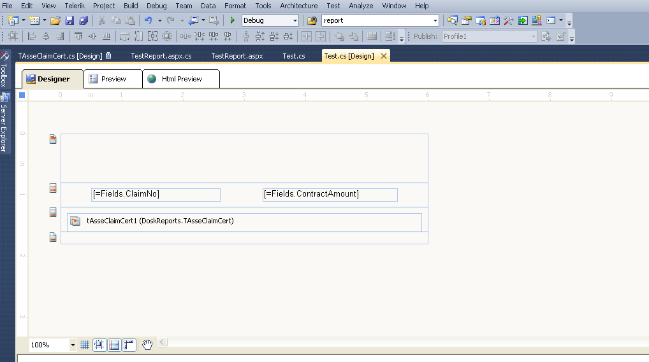Open the Format menu

[x=235, y=6]
